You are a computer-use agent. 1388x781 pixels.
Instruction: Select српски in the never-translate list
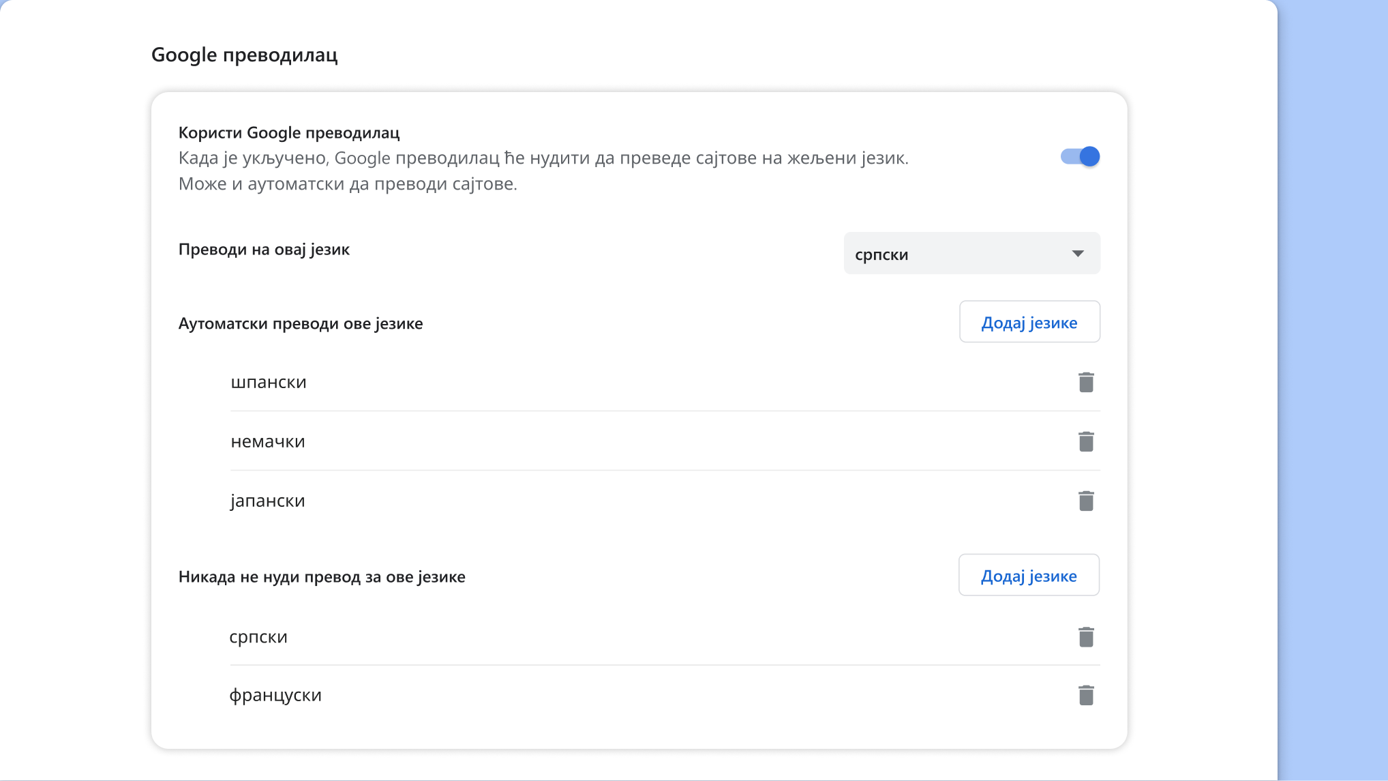click(258, 637)
